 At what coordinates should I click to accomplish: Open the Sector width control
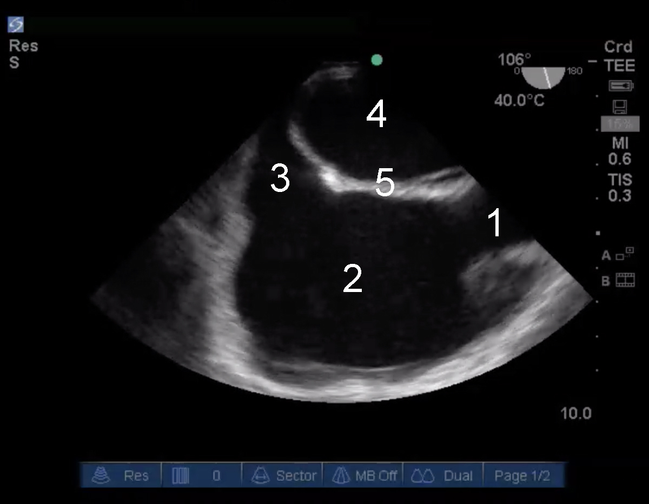pos(282,476)
